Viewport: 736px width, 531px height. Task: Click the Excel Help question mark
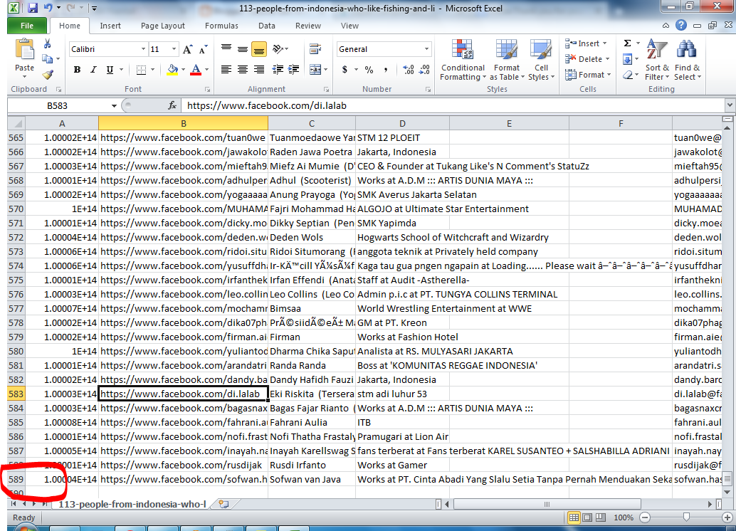(x=681, y=26)
